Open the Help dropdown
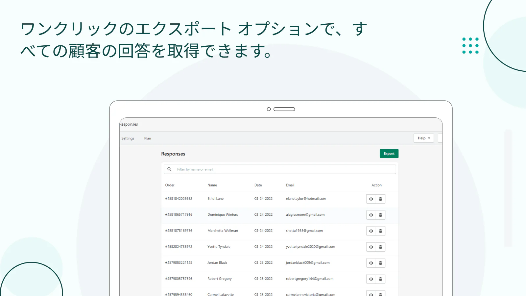 point(424,138)
